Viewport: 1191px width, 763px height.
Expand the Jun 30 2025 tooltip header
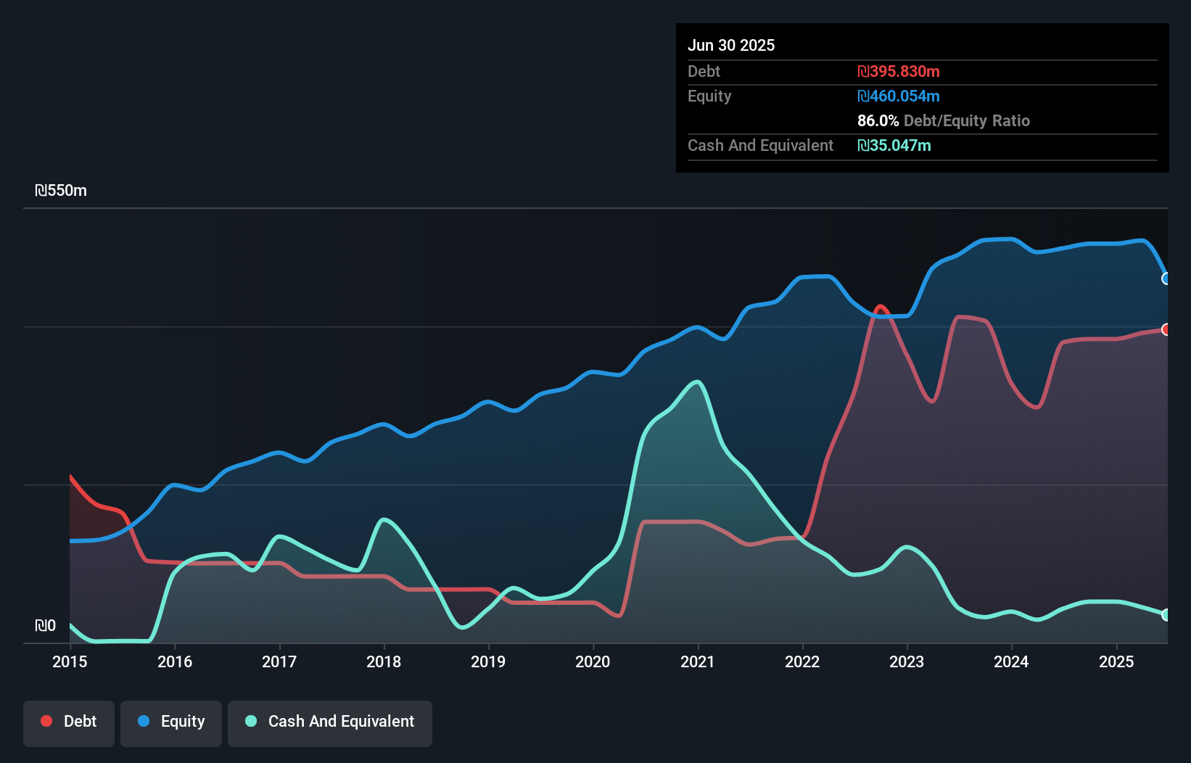[731, 45]
